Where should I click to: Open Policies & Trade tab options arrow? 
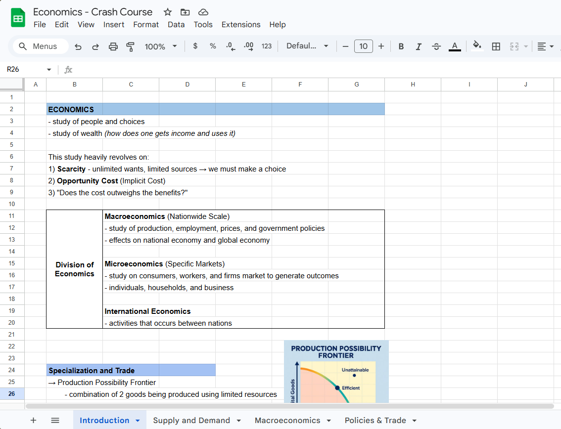coord(414,421)
